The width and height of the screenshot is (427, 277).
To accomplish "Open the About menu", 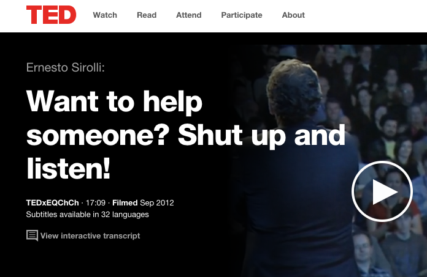I will [x=293, y=15].
